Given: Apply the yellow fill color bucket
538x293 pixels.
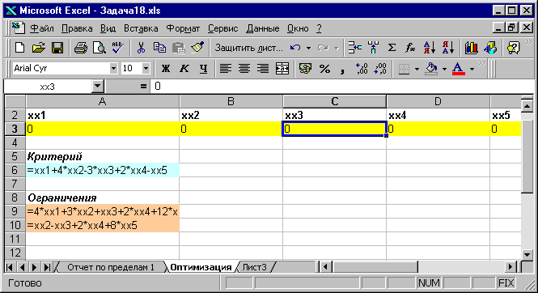Looking at the screenshot, I should coord(431,69).
